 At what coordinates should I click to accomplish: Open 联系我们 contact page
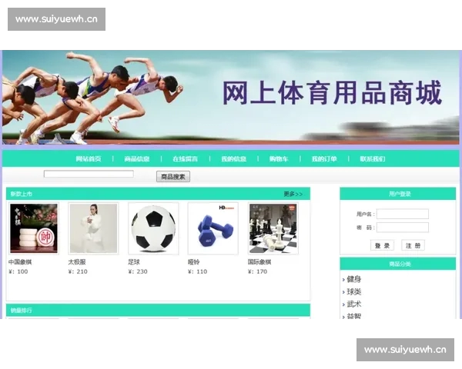(373, 159)
